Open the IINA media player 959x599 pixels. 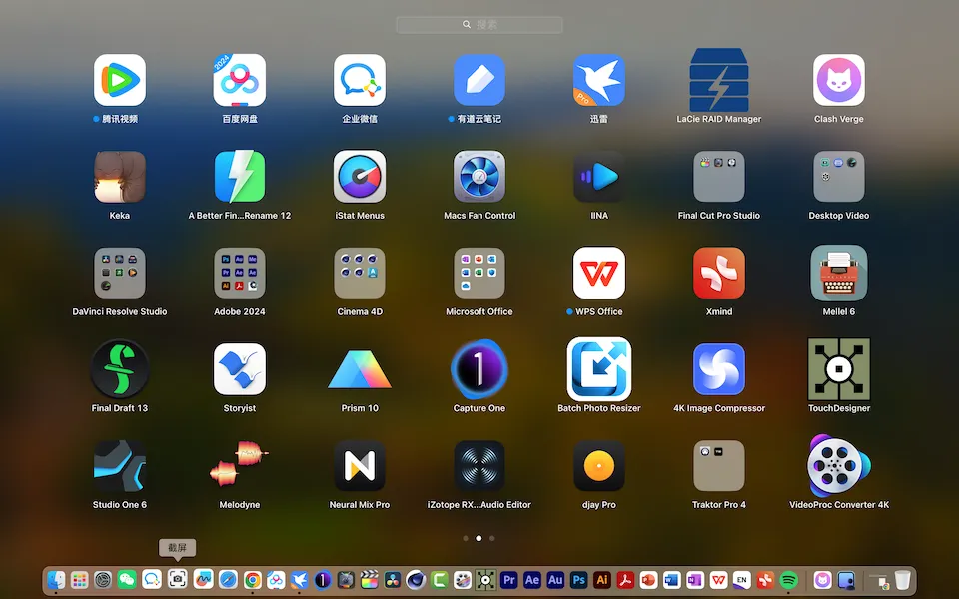tap(599, 177)
